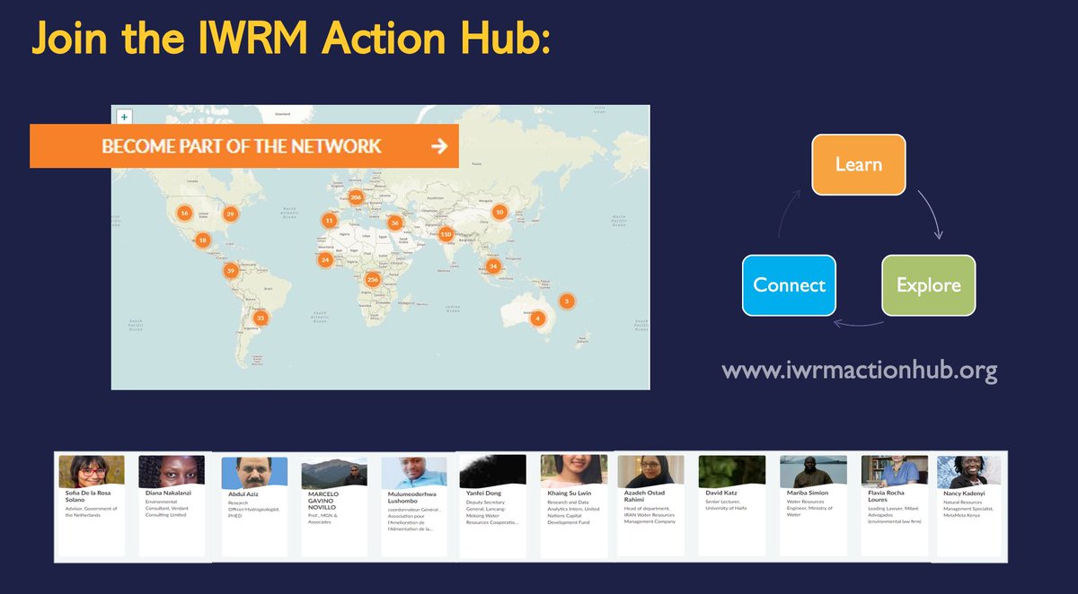Click the name Khaing Su Lwin
Image resolution: width=1078 pixels, height=594 pixels.
click(569, 494)
